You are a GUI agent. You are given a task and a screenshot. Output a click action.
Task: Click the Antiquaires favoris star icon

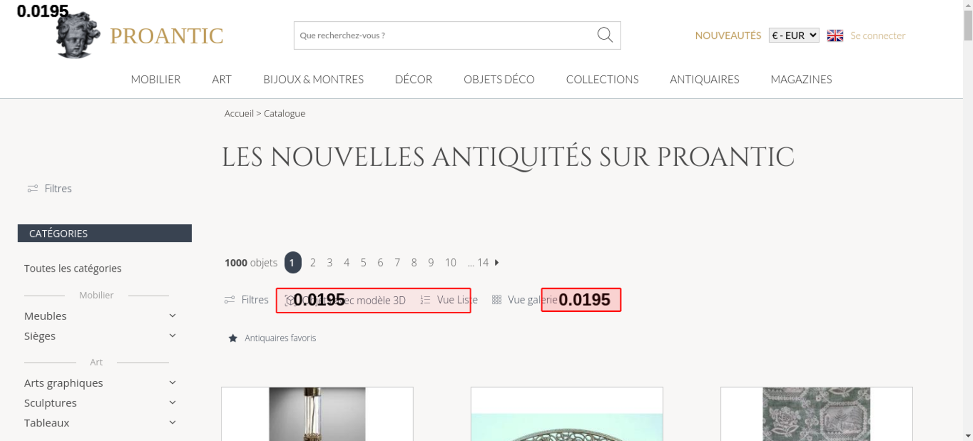(x=233, y=338)
